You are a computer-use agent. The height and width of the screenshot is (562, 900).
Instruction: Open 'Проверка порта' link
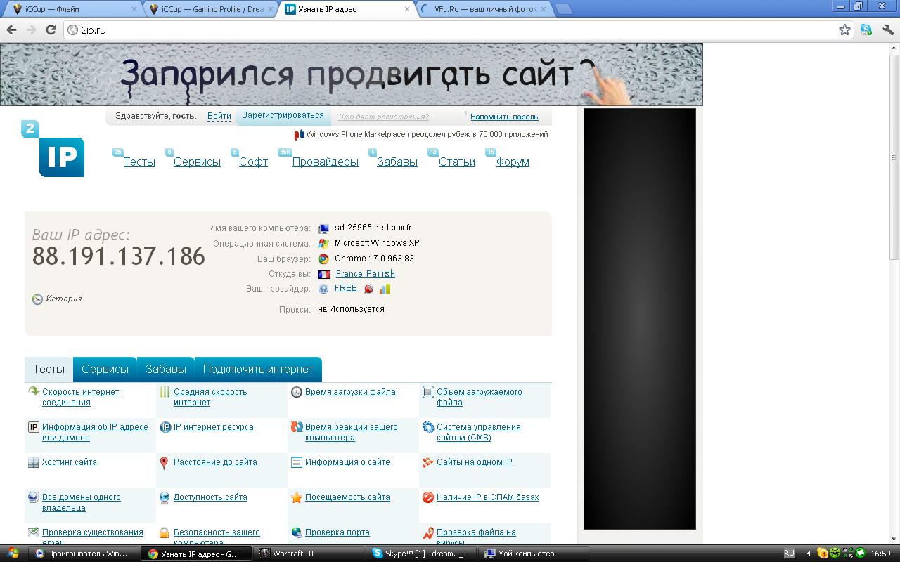[x=337, y=532]
